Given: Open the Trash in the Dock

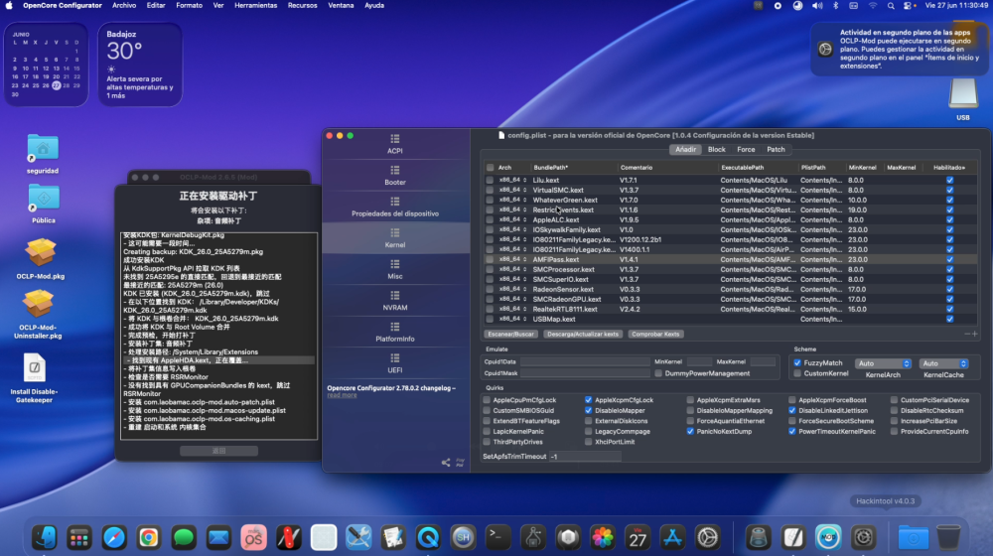Looking at the screenshot, I should [948, 538].
